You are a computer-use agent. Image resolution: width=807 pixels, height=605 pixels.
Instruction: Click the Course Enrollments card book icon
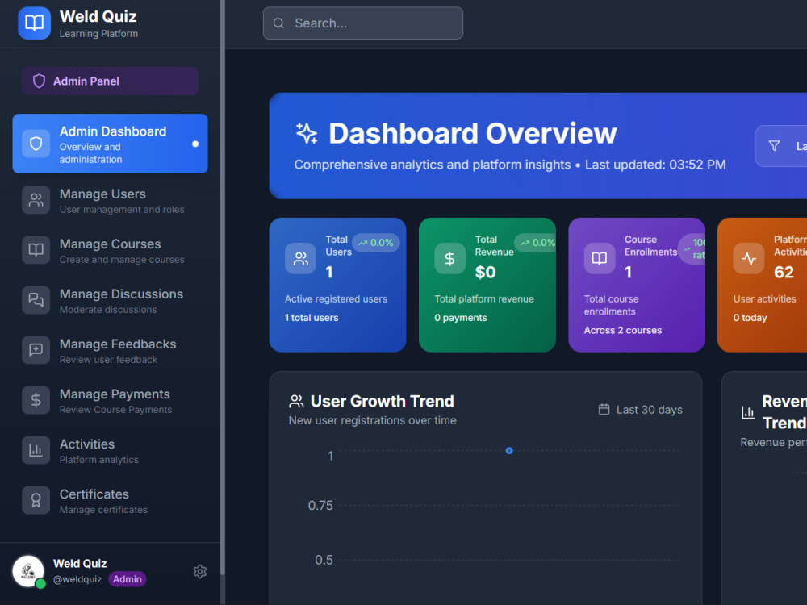(x=600, y=258)
